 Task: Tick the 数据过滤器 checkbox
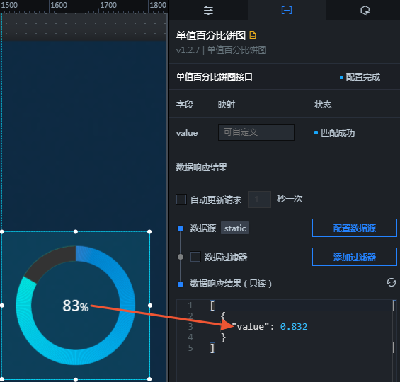click(195, 257)
